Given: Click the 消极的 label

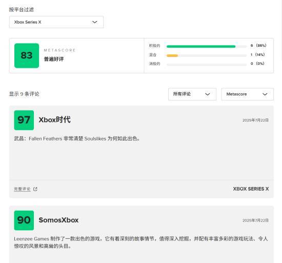Looking at the screenshot, I should pos(154,64).
